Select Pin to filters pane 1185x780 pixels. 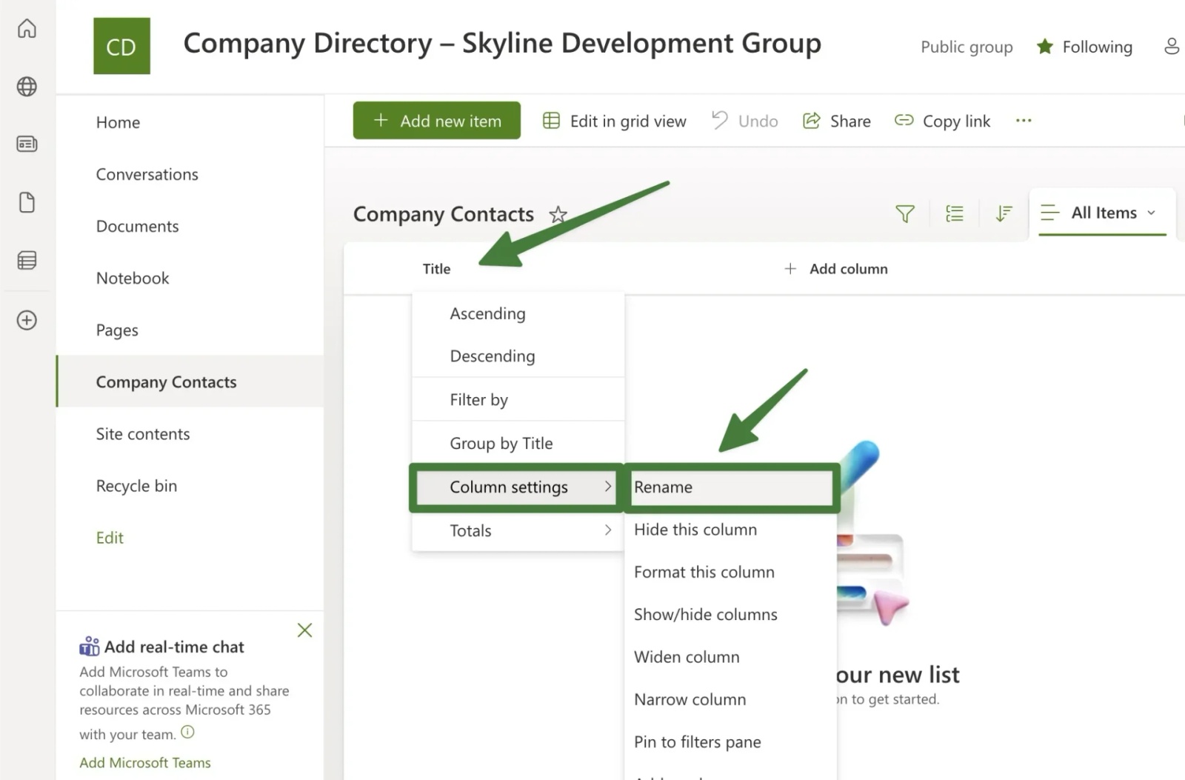[x=731, y=741]
